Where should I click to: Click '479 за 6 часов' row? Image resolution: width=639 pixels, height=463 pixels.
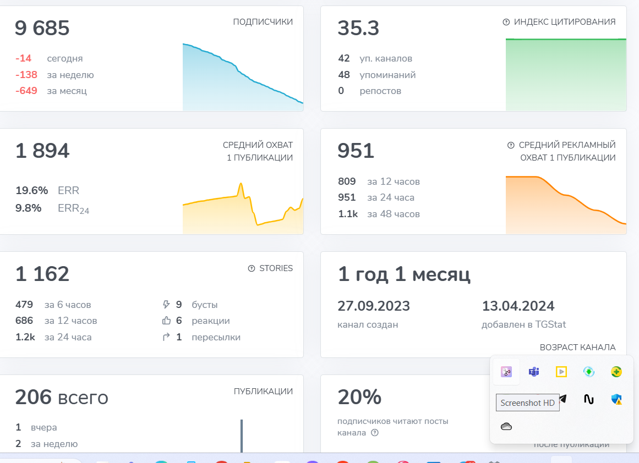tap(53, 305)
